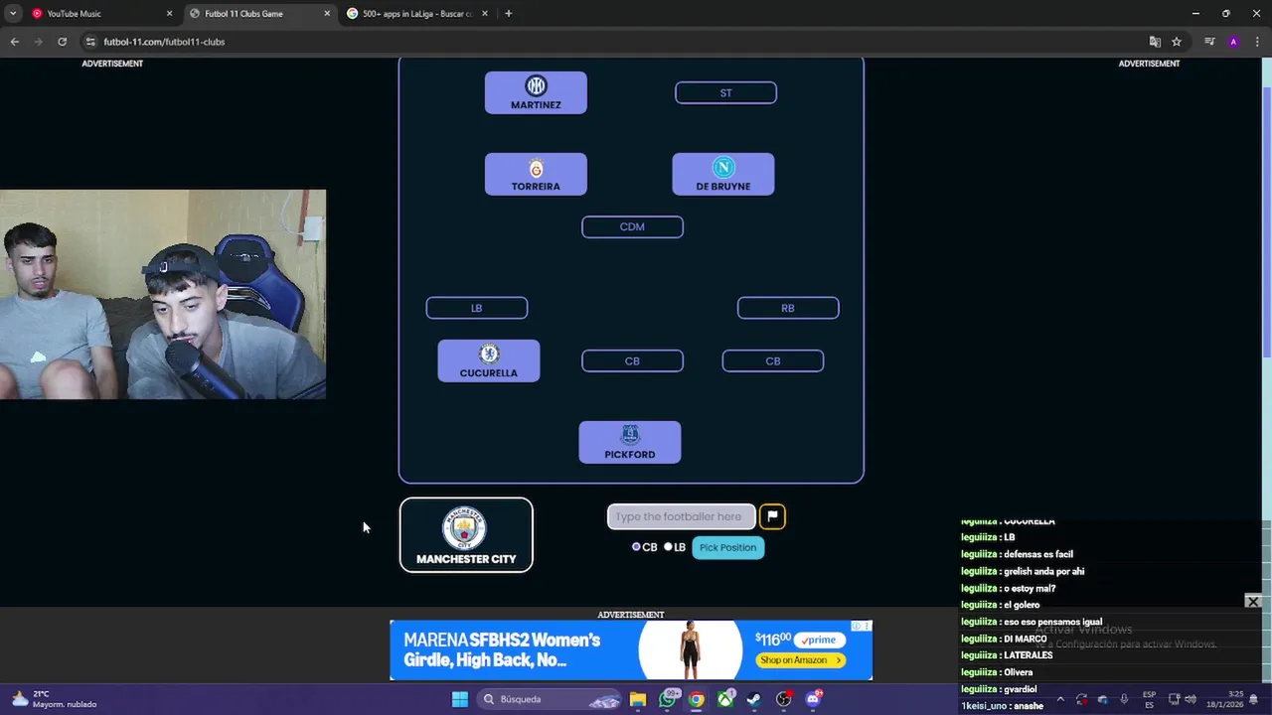Bookmark this page with the star
The height and width of the screenshot is (715, 1272).
click(x=1177, y=42)
